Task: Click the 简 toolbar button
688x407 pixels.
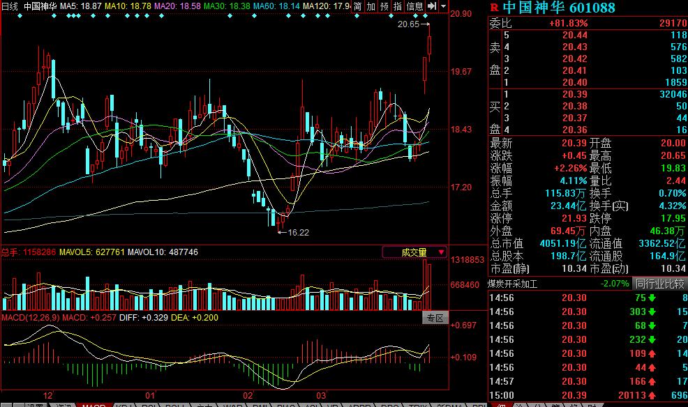Action: 358,6
